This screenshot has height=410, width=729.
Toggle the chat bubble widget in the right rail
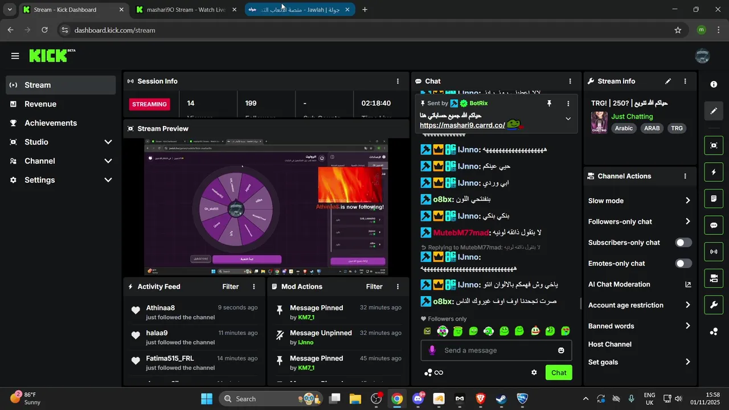coord(714,225)
